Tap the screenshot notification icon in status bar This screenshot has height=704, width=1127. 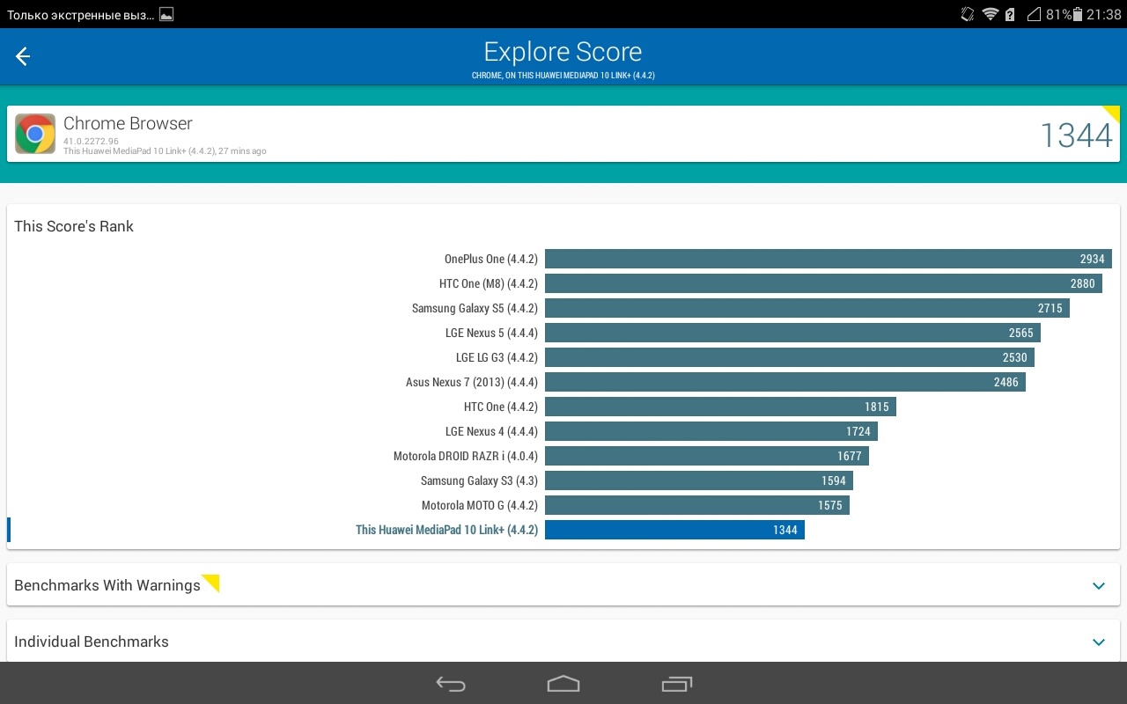(166, 14)
